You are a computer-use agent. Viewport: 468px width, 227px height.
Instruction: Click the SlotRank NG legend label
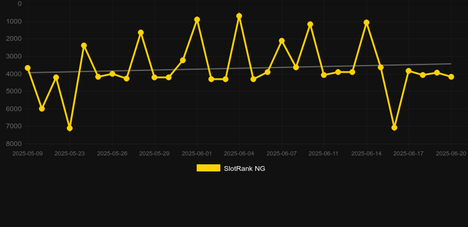click(245, 168)
